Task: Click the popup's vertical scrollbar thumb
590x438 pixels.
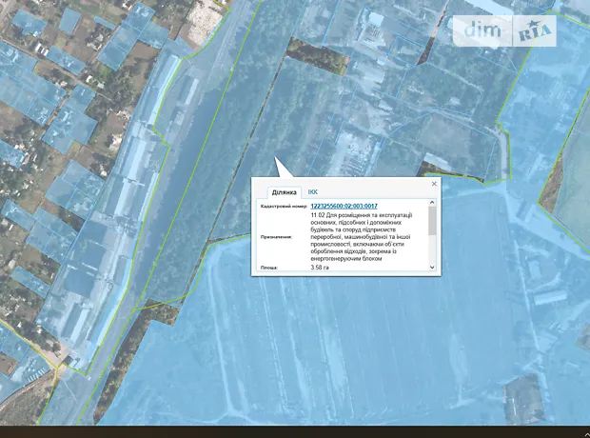Action: coord(433,221)
